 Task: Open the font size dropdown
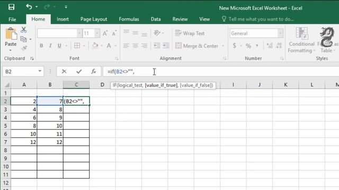(x=97, y=33)
